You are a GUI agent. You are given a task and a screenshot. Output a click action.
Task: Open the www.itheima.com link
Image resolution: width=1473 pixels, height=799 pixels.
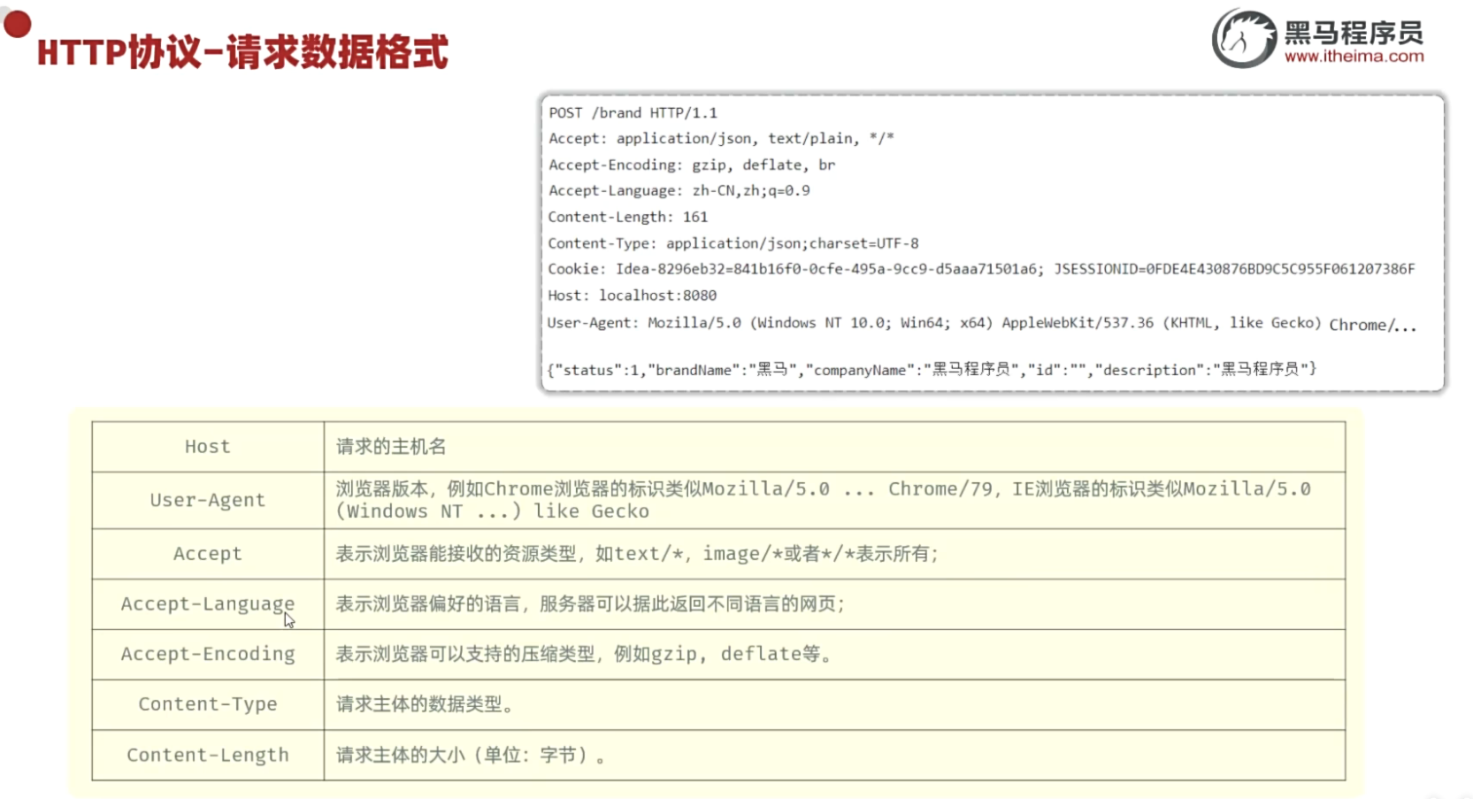point(1354,57)
